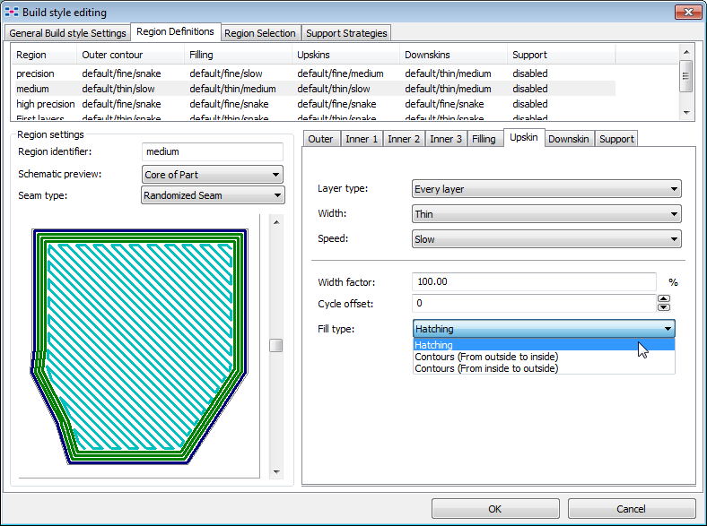Click the Cancel button
Screen dimensions: 707x526
[631, 509]
